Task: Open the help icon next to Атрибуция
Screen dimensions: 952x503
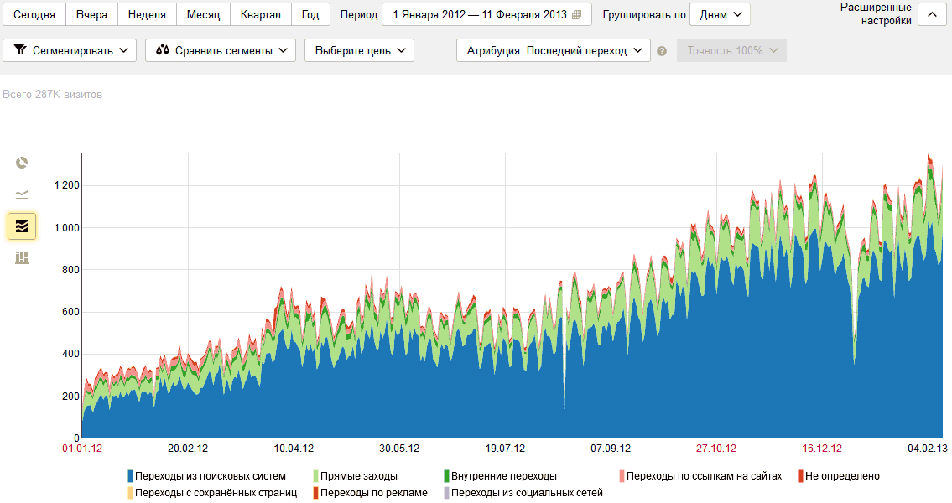Action: pyautogui.click(x=661, y=50)
